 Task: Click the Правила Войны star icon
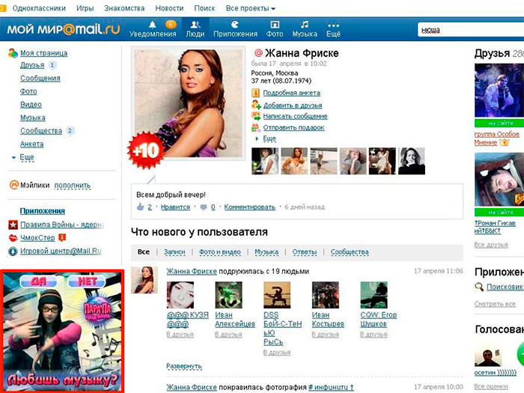coord(13,225)
